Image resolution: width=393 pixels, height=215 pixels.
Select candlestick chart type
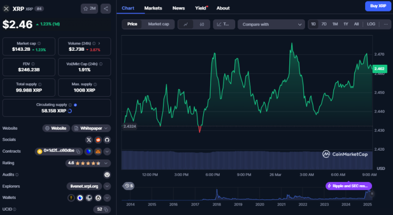point(202,25)
